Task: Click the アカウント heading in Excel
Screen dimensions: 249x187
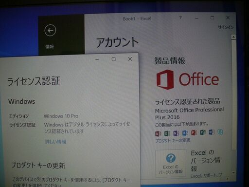Action: (117, 42)
